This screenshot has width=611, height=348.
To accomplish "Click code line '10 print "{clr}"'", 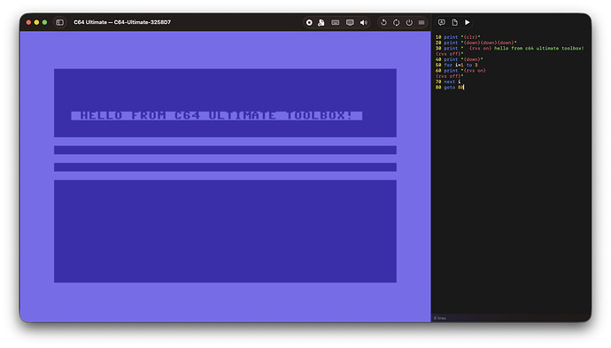I will (458, 37).
